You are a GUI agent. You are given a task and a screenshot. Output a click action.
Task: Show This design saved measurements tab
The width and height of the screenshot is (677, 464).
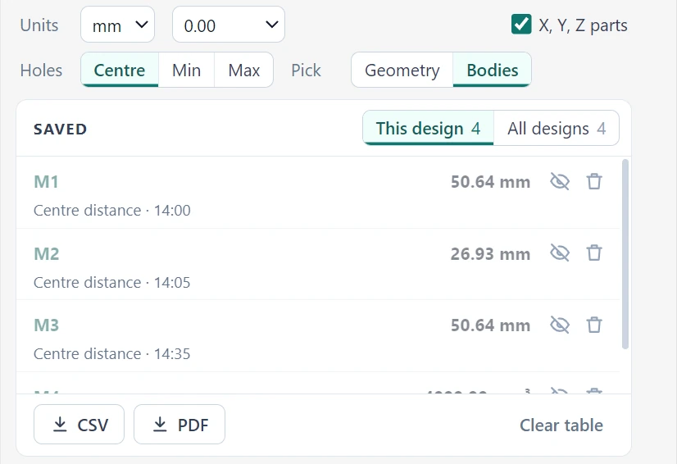[428, 129]
